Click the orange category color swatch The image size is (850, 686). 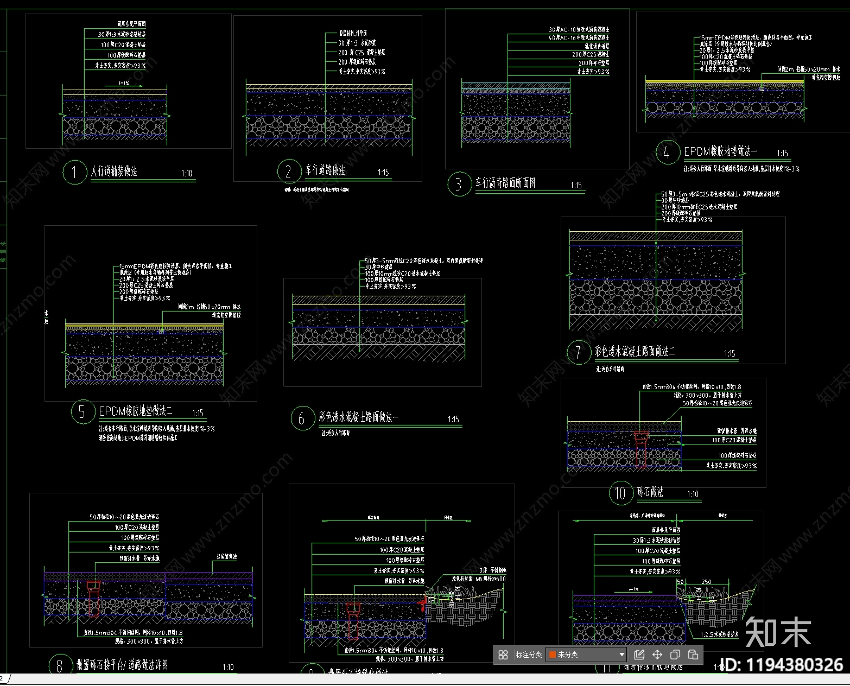point(553,655)
